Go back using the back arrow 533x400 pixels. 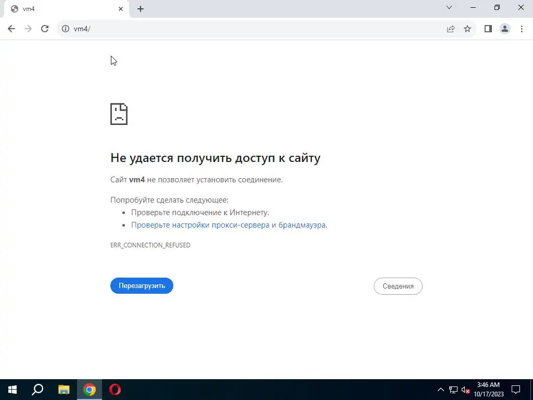pyautogui.click(x=11, y=29)
